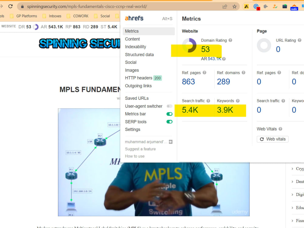Click the ahrefs logo in the popup
This screenshot has width=304, height=228.
click(x=134, y=18)
